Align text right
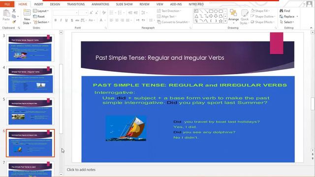 (122, 20)
